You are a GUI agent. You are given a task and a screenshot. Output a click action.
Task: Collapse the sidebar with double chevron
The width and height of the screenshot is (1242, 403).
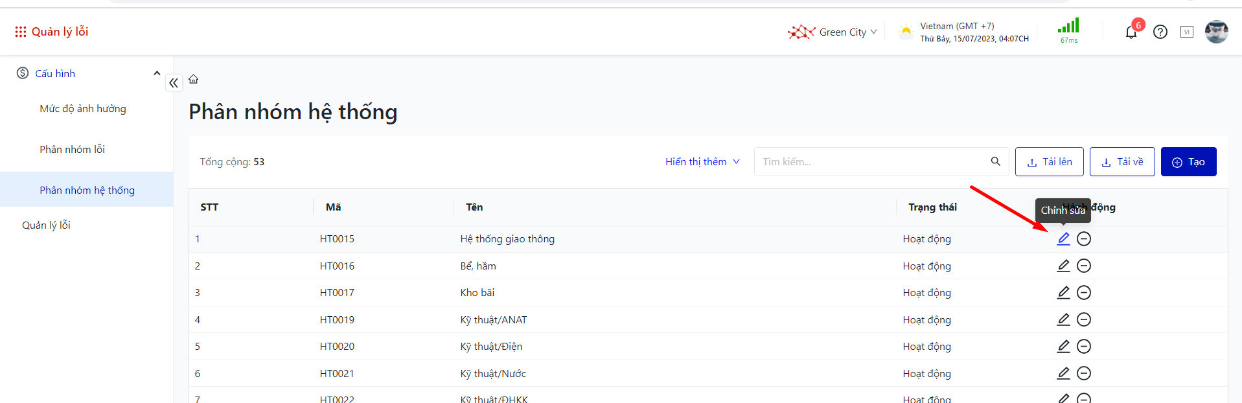point(174,83)
